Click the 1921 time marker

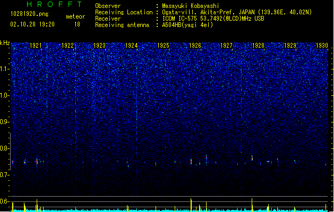36,46
